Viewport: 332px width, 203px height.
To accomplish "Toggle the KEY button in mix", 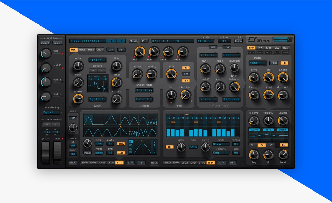I will 186,81.
